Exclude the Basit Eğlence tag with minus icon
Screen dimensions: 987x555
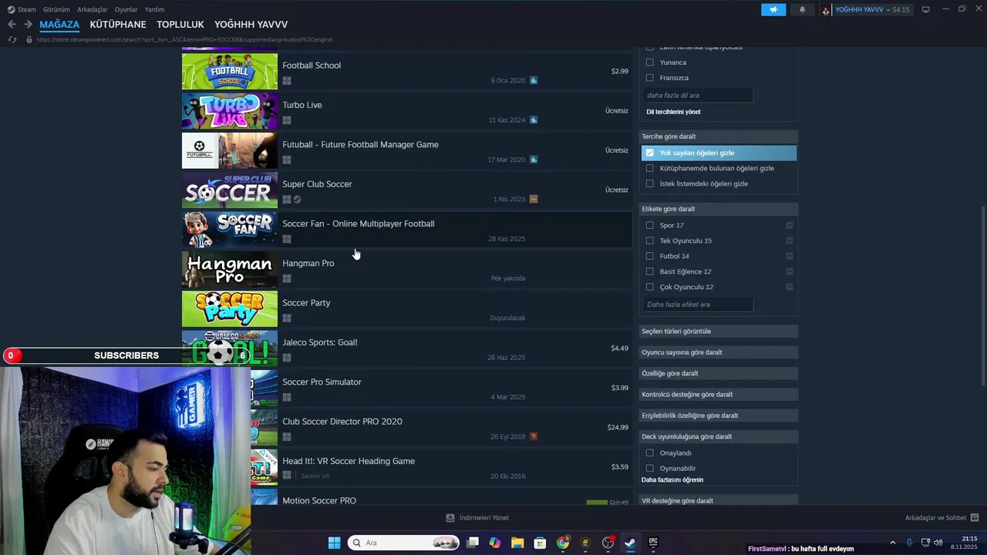(x=789, y=271)
